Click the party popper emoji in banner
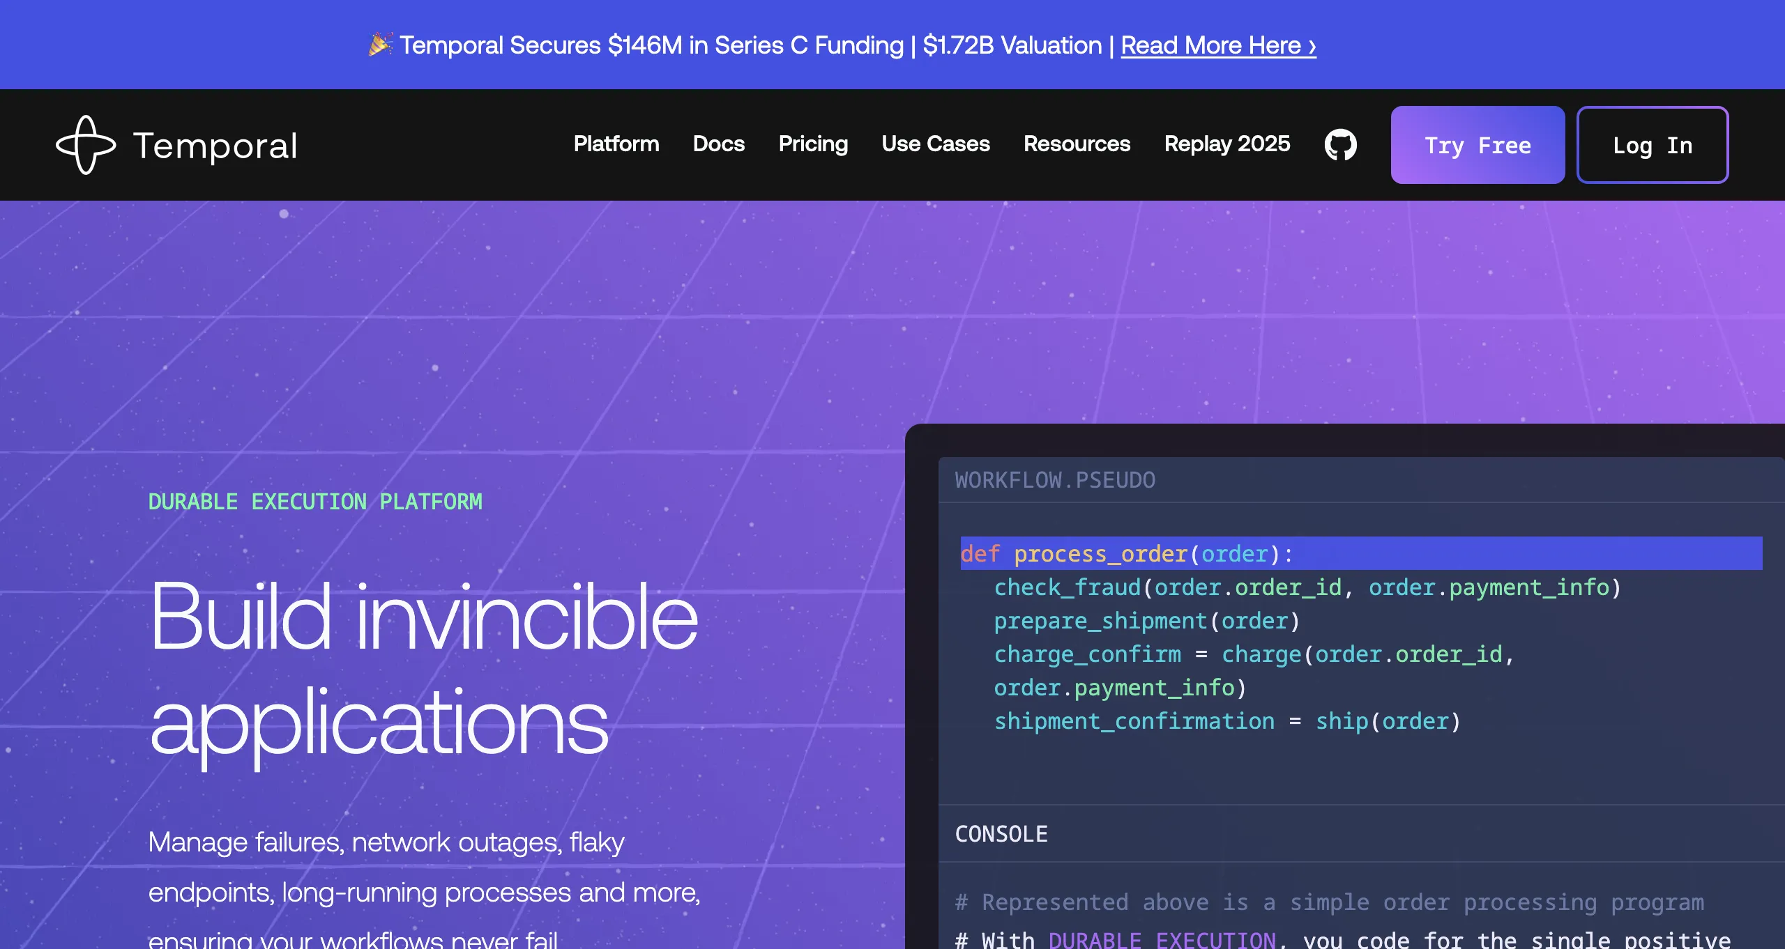 coord(380,45)
